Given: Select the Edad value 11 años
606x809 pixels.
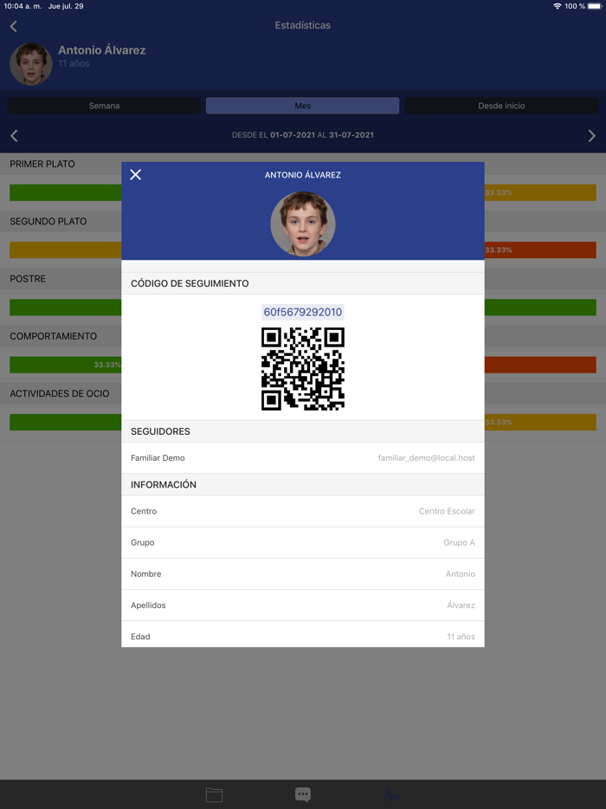Looking at the screenshot, I should (x=461, y=637).
